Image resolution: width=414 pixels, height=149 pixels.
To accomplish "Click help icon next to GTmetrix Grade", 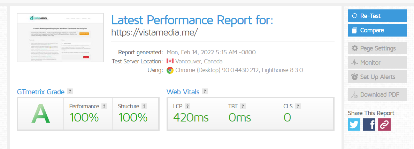I will [70, 92].
